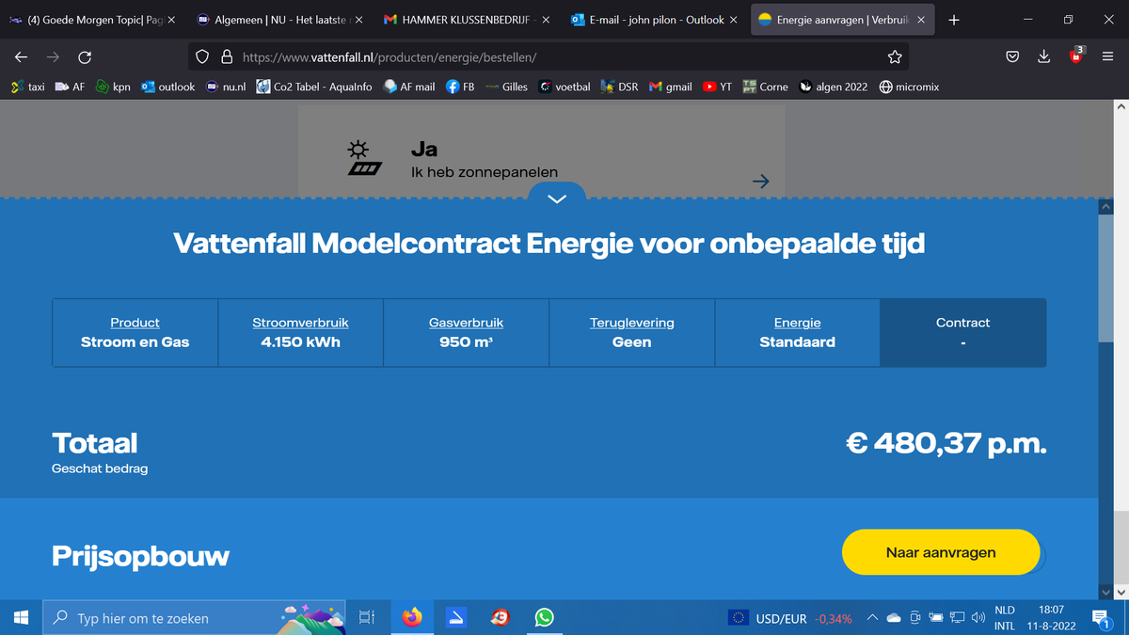Viewport: 1129px width, 635px height.
Task: Click the red extension icon with badge 3
Action: click(1075, 56)
